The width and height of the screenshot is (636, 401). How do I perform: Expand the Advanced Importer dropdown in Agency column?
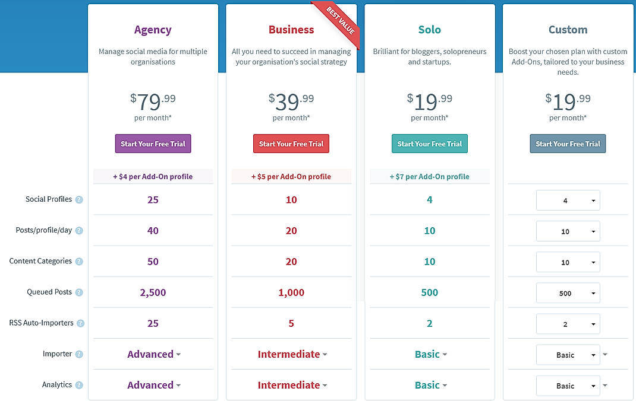click(153, 354)
